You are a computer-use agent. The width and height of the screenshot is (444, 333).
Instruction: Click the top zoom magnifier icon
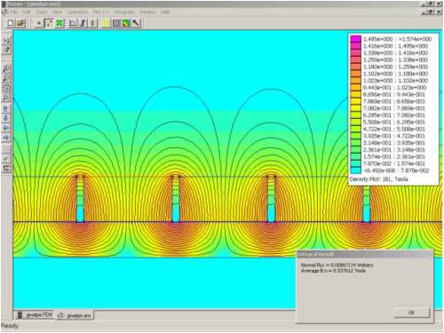coord(6,68)
